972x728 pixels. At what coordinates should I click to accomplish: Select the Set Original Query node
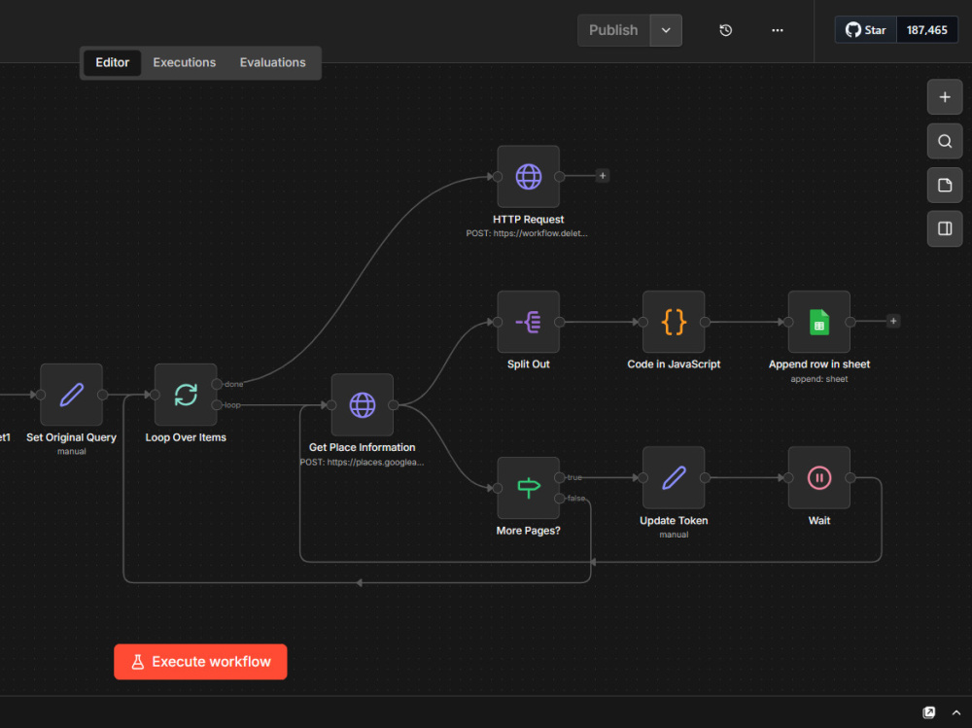(71, 395)
